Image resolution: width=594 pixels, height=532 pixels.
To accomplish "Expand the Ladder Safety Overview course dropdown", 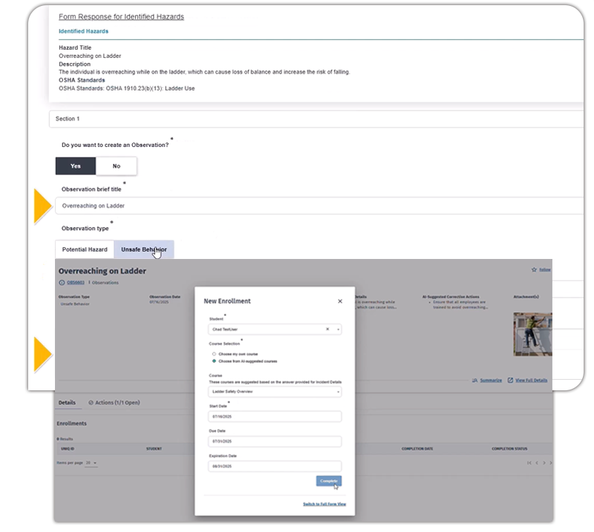I will coord(338,391).
